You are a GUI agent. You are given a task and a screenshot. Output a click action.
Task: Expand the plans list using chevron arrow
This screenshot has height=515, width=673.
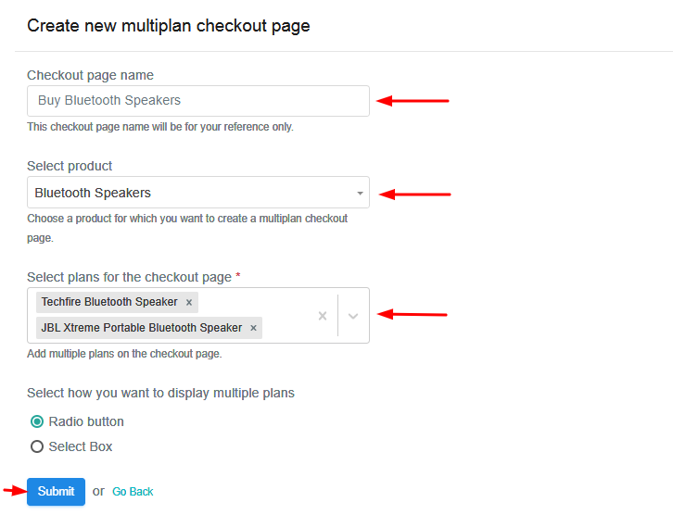click(x=353, y=316)
